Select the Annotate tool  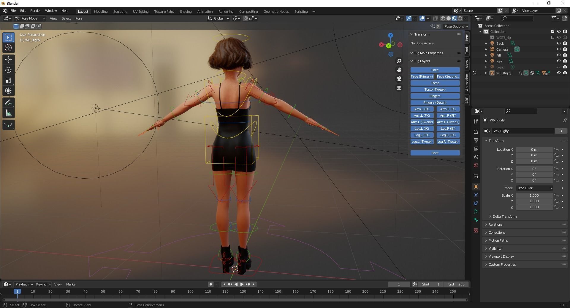pos(8,103)
